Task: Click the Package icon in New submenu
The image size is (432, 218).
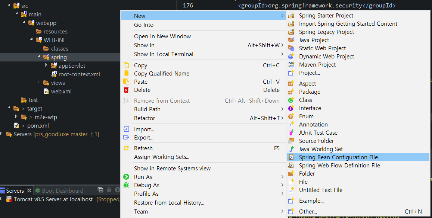Action: click(291, 92)
